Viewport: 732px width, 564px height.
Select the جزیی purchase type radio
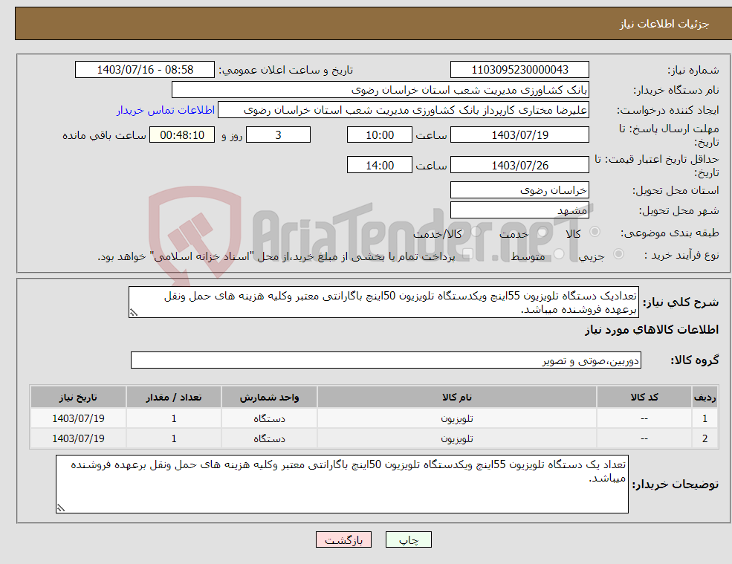pos(618,254)
